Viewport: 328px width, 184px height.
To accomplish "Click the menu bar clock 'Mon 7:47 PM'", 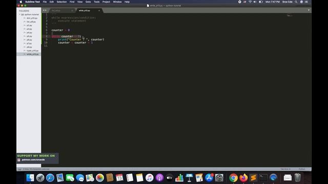I will click(x=272, y=2).
